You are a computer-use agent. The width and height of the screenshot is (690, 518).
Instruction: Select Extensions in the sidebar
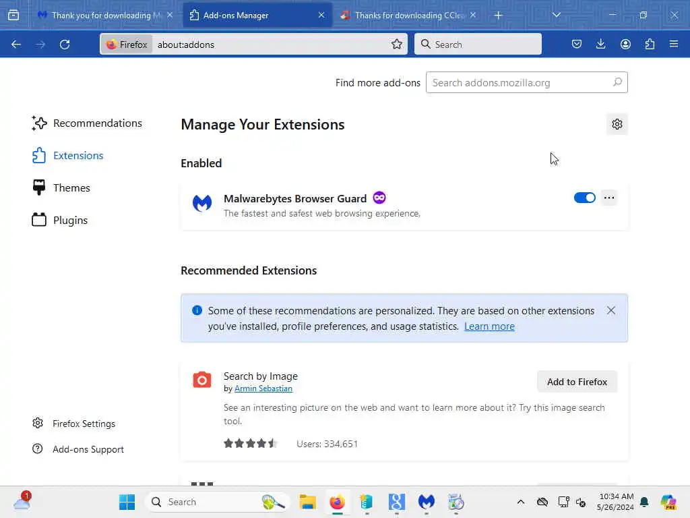coord(68,156)
